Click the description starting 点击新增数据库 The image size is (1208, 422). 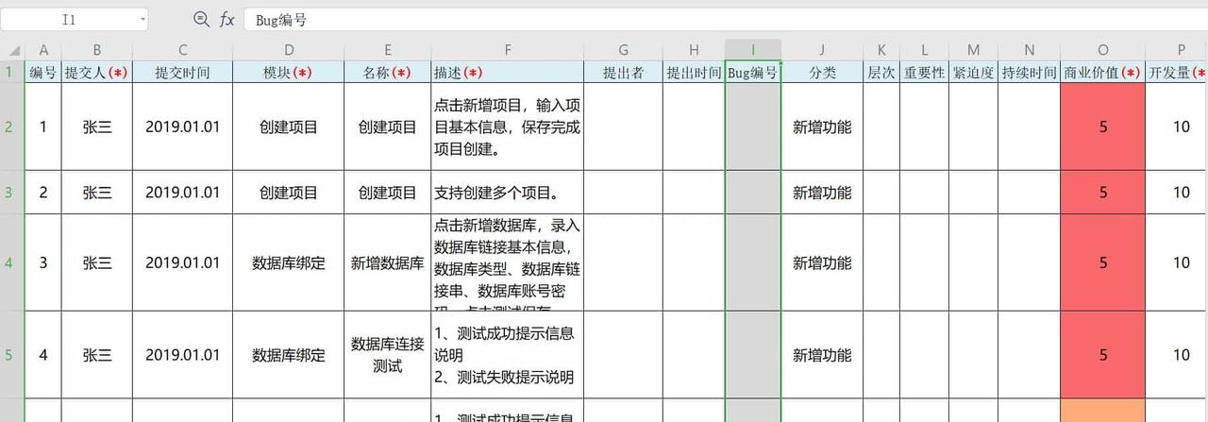(x=508, y=262)
